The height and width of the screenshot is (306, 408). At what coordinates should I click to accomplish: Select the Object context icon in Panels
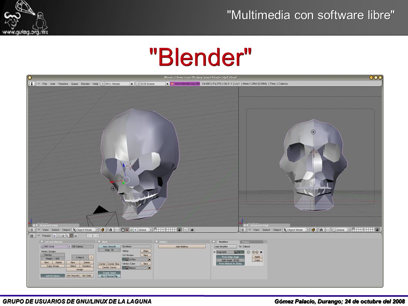67,236
